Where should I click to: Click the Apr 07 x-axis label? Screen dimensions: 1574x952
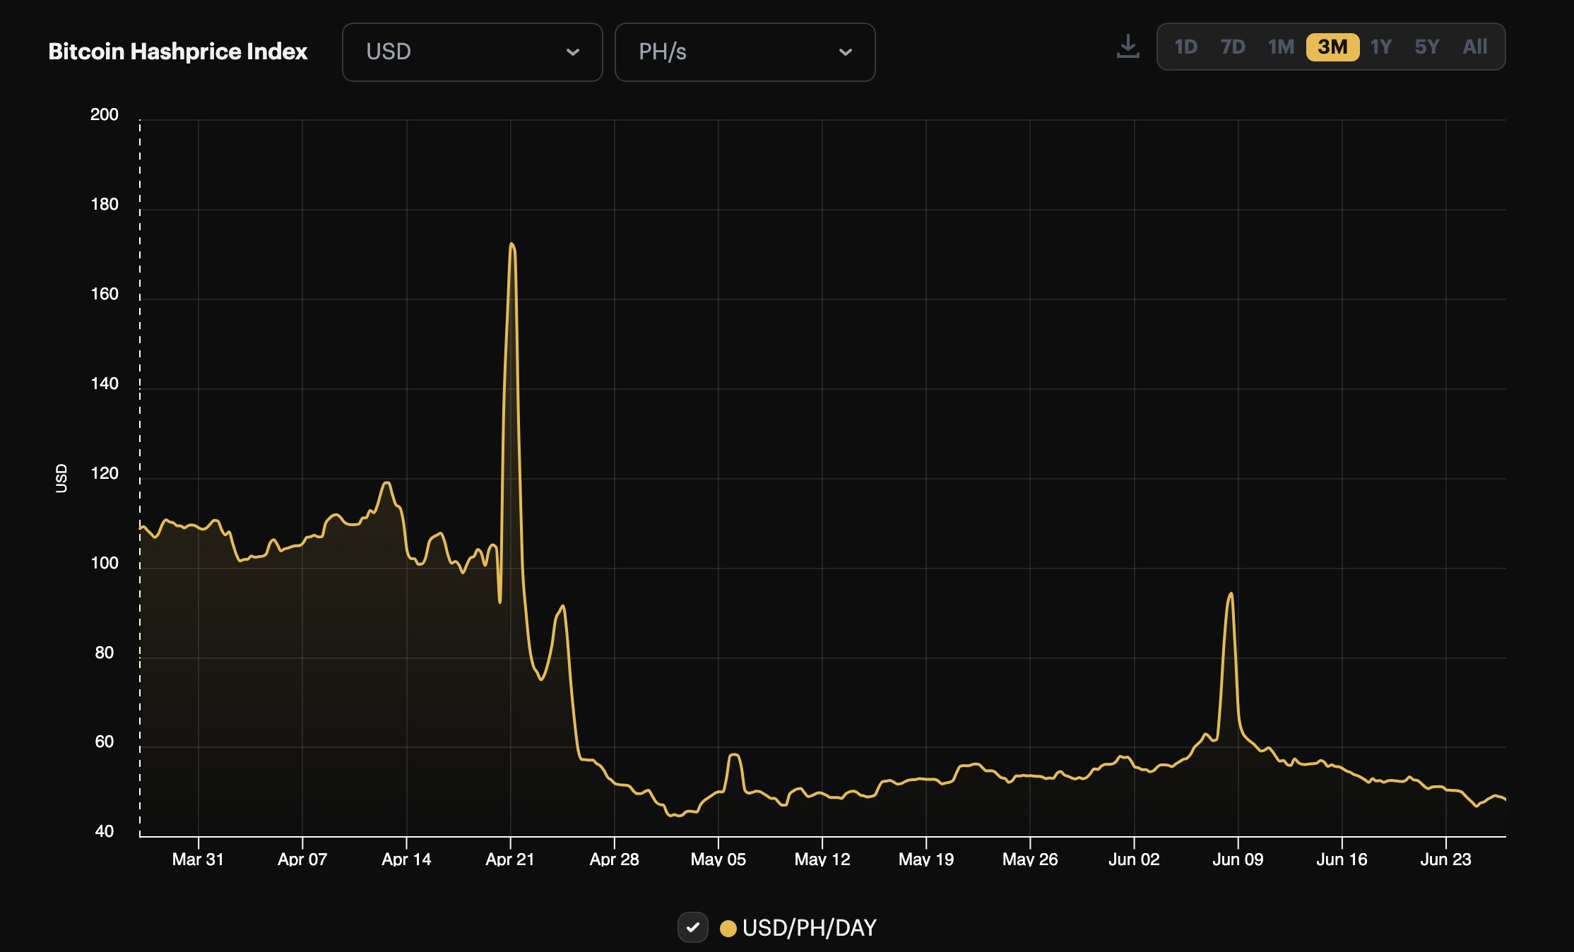point(302,859)
